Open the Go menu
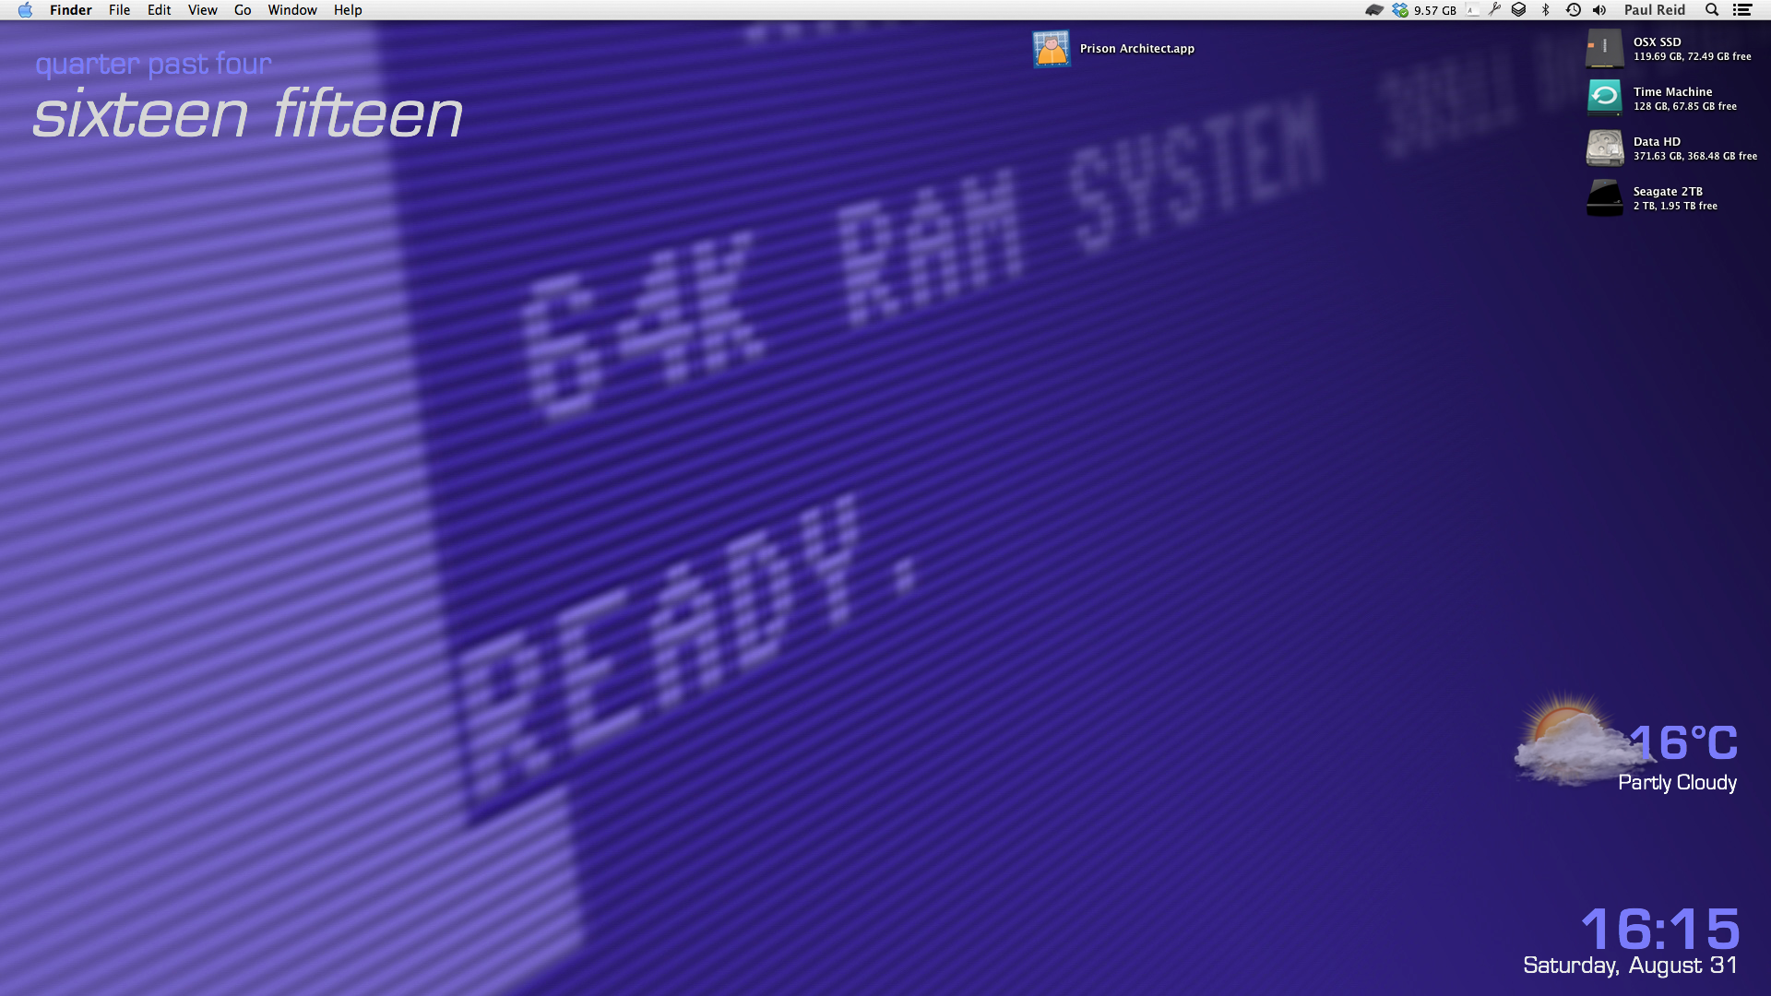 pos(243,10)
